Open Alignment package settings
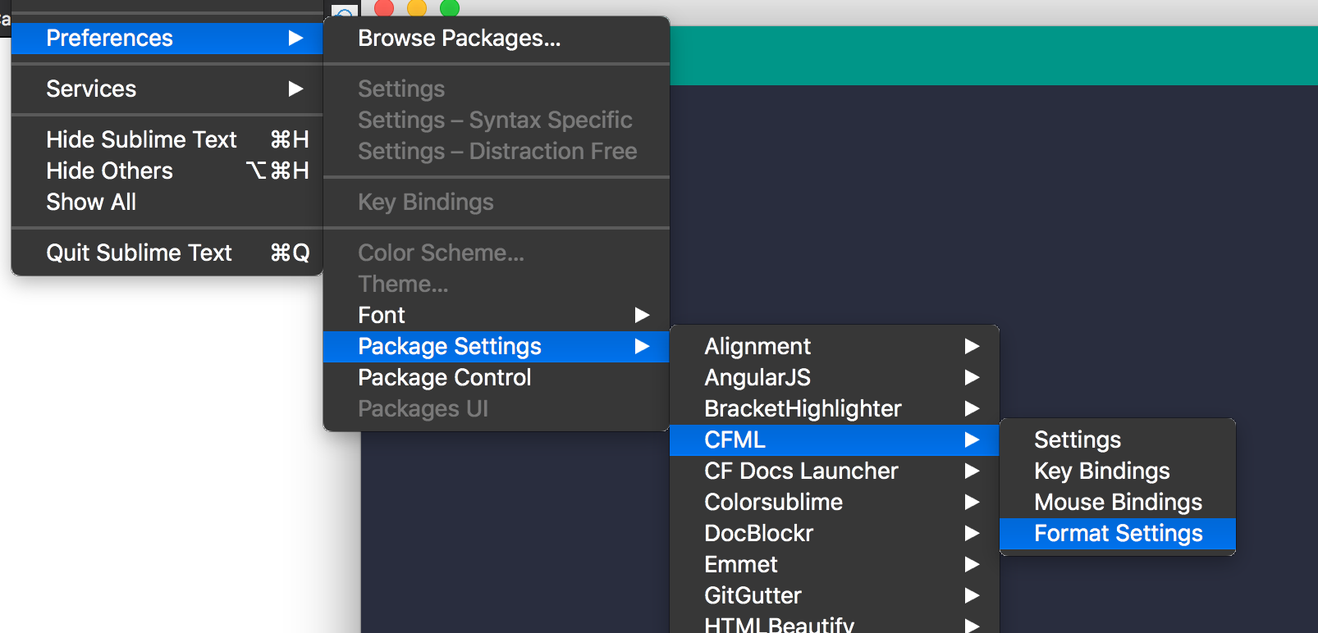The height and width of the screenshot is (633, 1318). [x=835, y=347]
